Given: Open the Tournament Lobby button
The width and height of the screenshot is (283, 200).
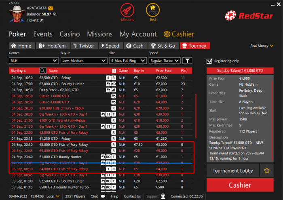Looking at the screenshot, I should [232, 171].
